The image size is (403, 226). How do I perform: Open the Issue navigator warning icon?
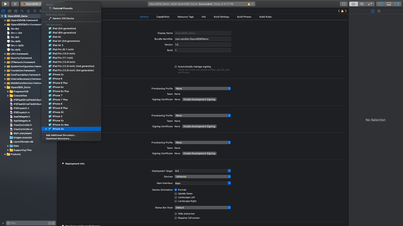(28, 11)
